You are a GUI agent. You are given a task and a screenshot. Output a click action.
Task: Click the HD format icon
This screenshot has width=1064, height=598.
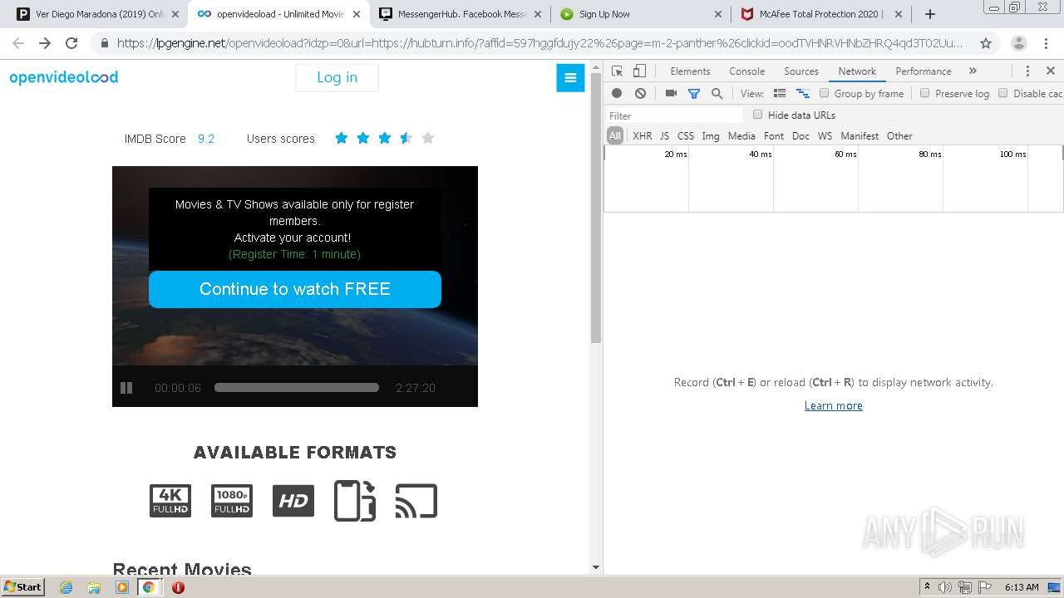coord(293,501)
